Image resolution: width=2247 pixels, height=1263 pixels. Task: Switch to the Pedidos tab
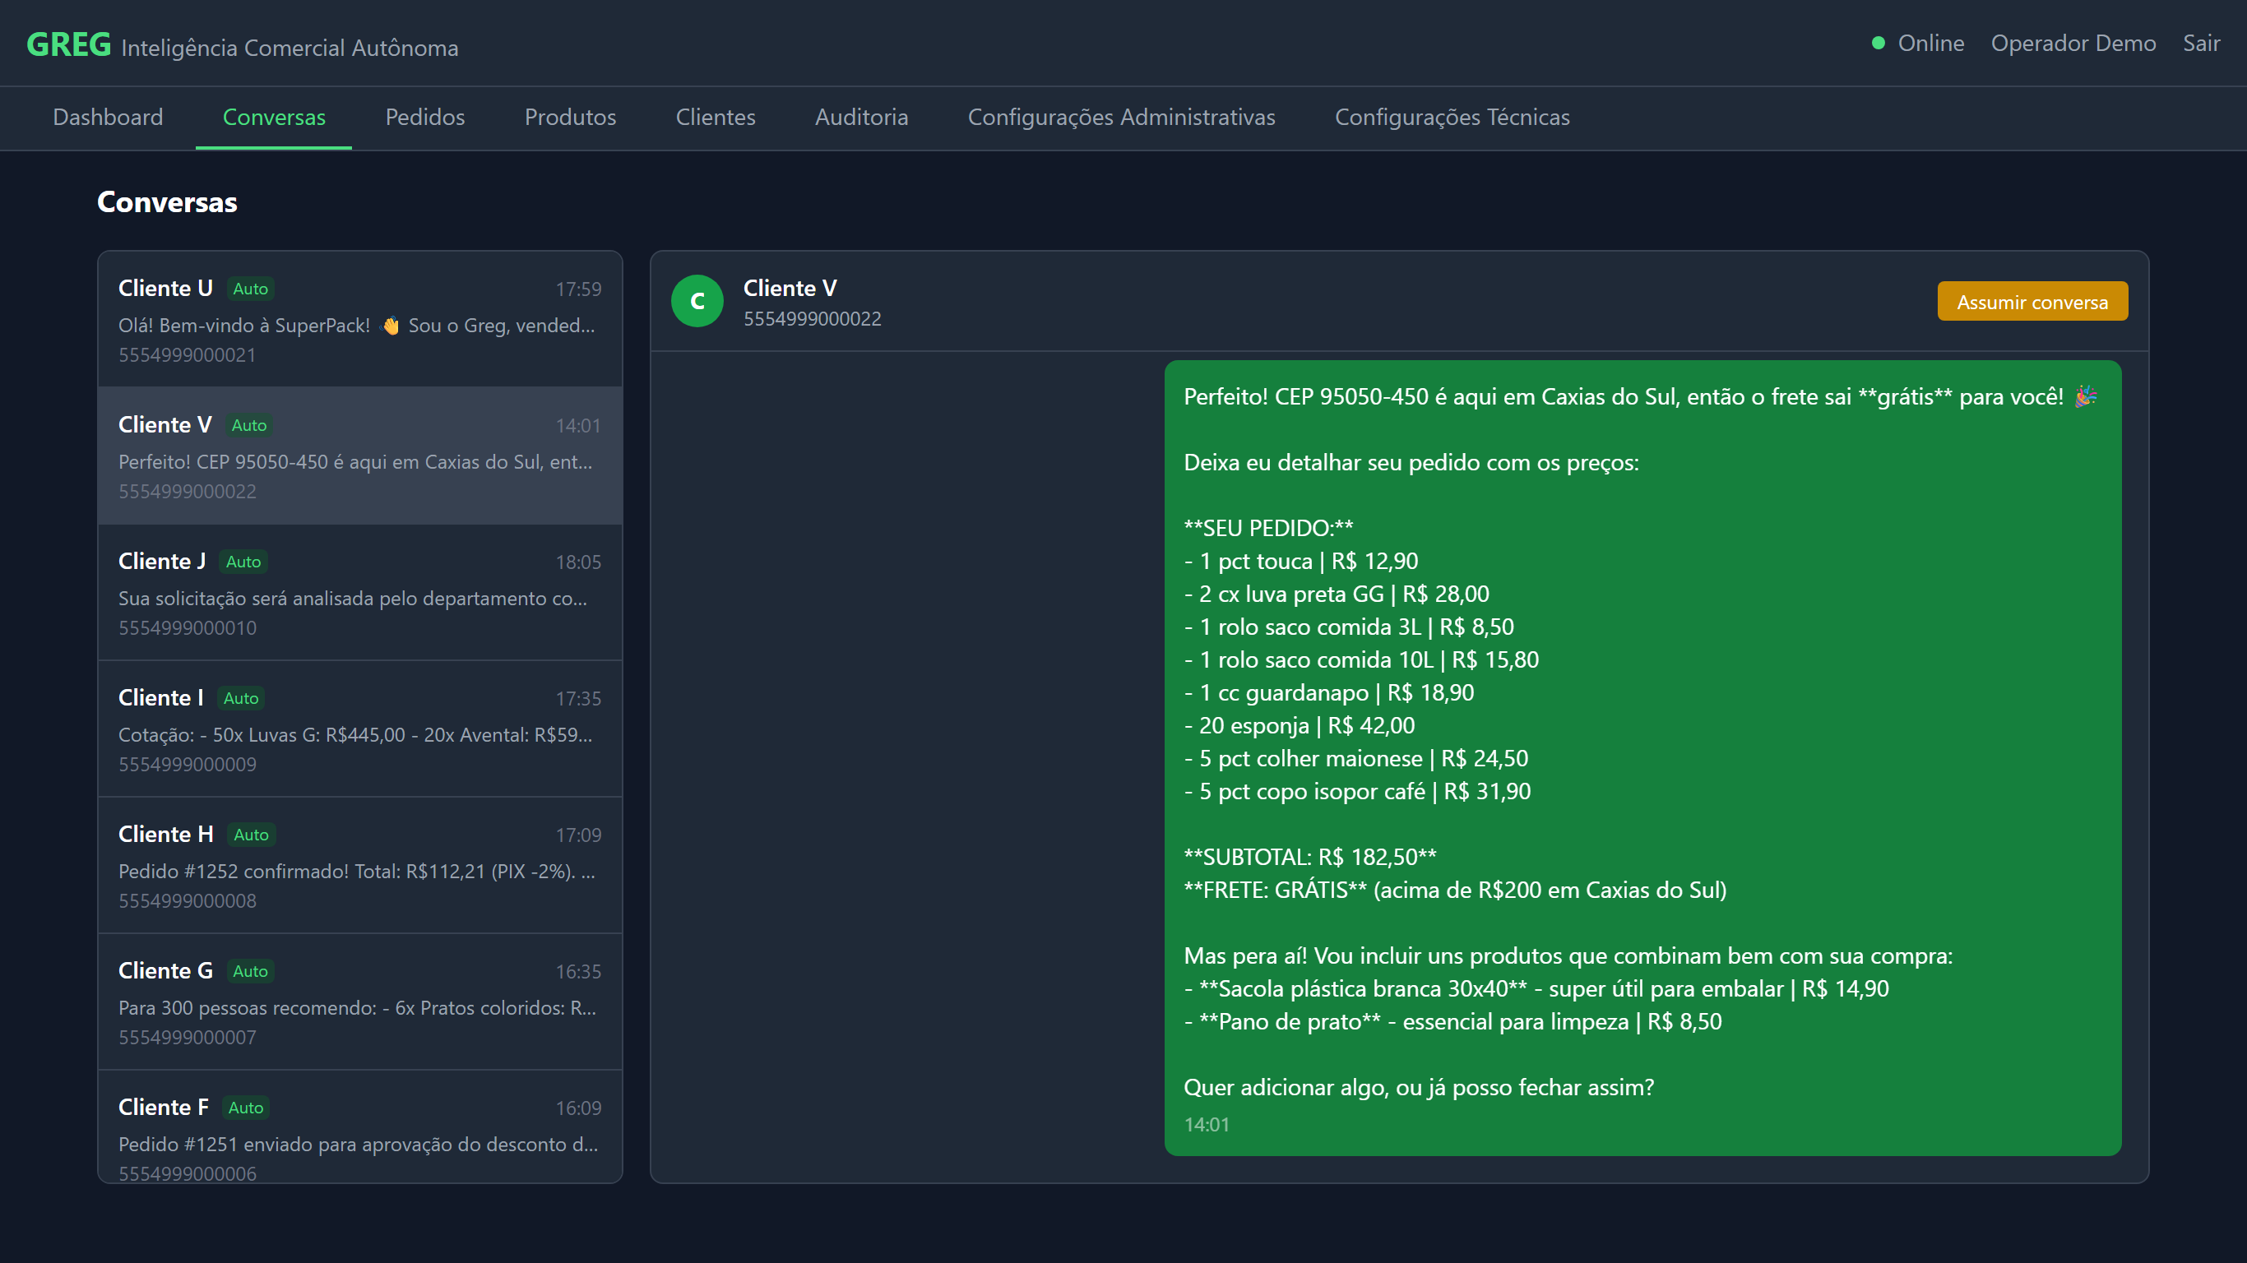point(424,117)
